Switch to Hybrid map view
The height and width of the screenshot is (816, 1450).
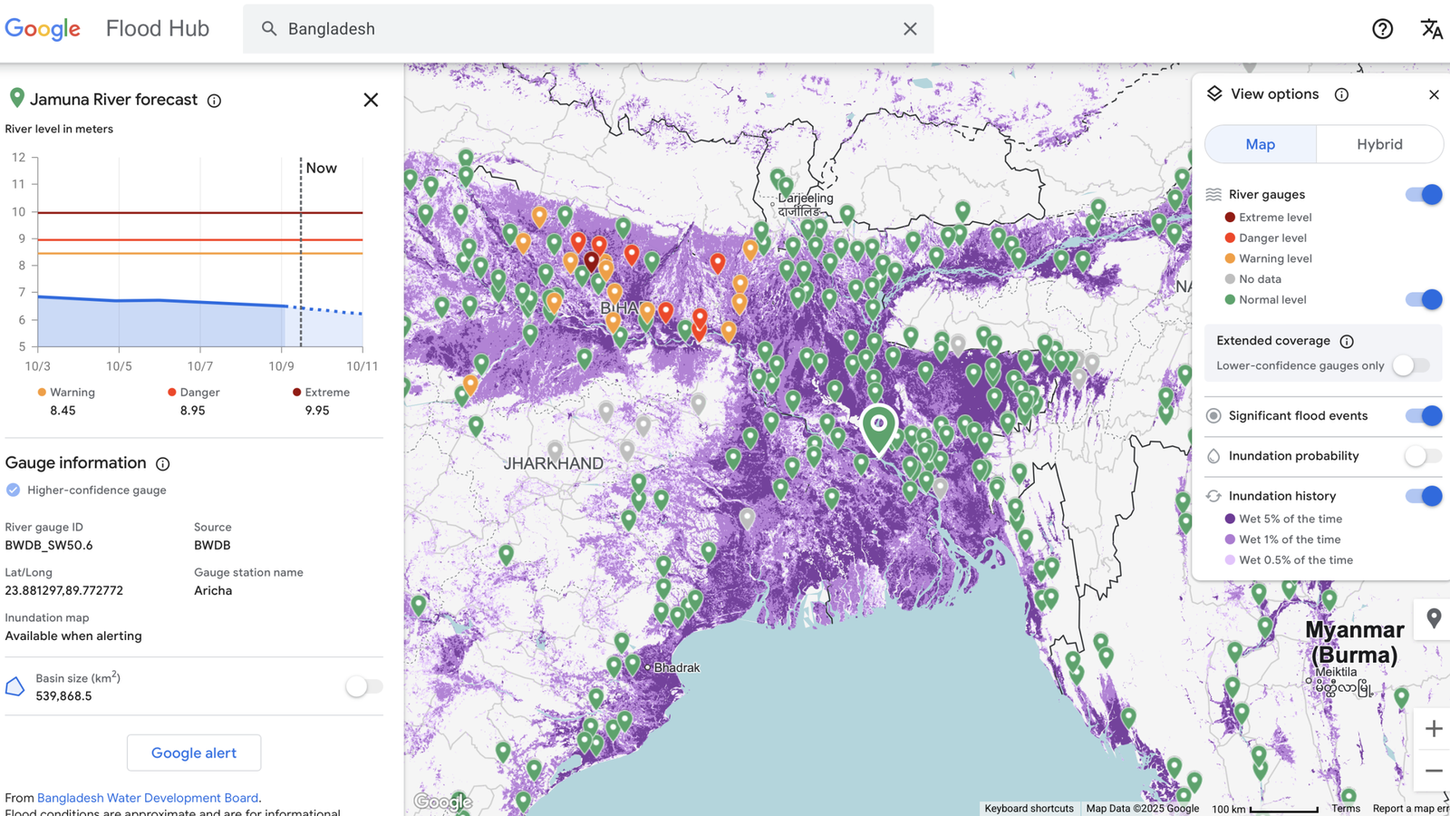click(x=1378, y=144)
